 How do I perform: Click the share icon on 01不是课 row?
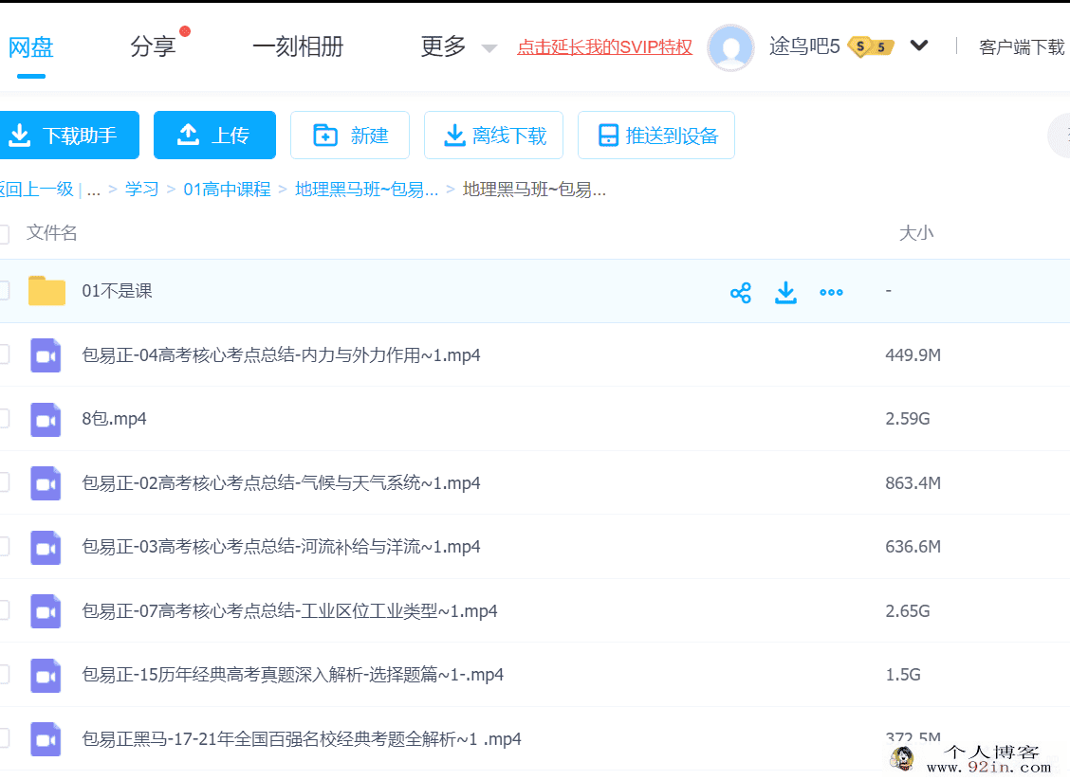click(741, 293)
